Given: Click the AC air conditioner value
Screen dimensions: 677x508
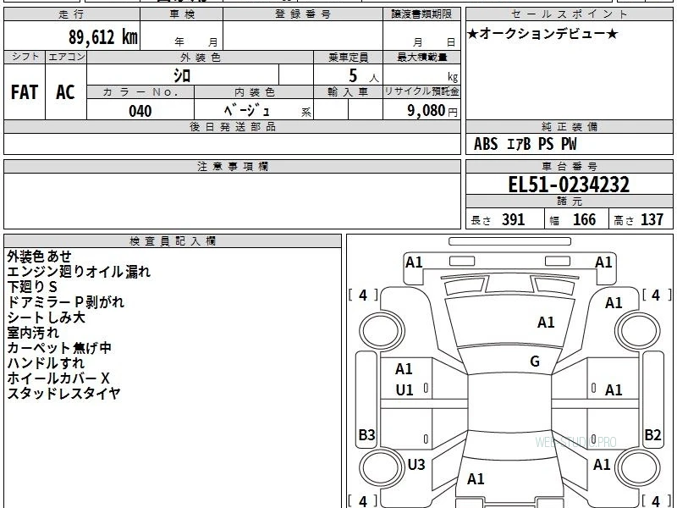Looking at the screenshot, I should pos(66,92).
